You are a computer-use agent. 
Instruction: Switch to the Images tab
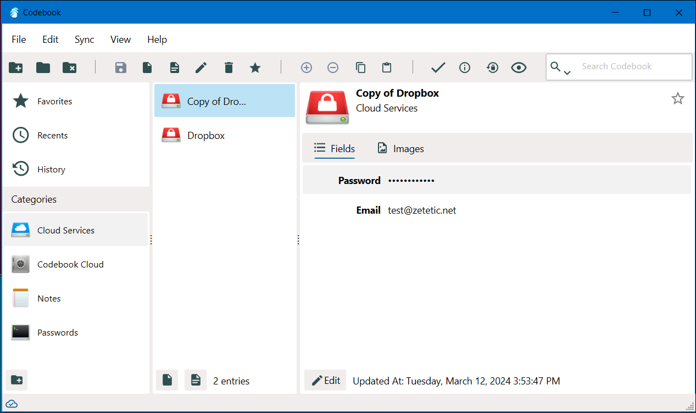400,148
